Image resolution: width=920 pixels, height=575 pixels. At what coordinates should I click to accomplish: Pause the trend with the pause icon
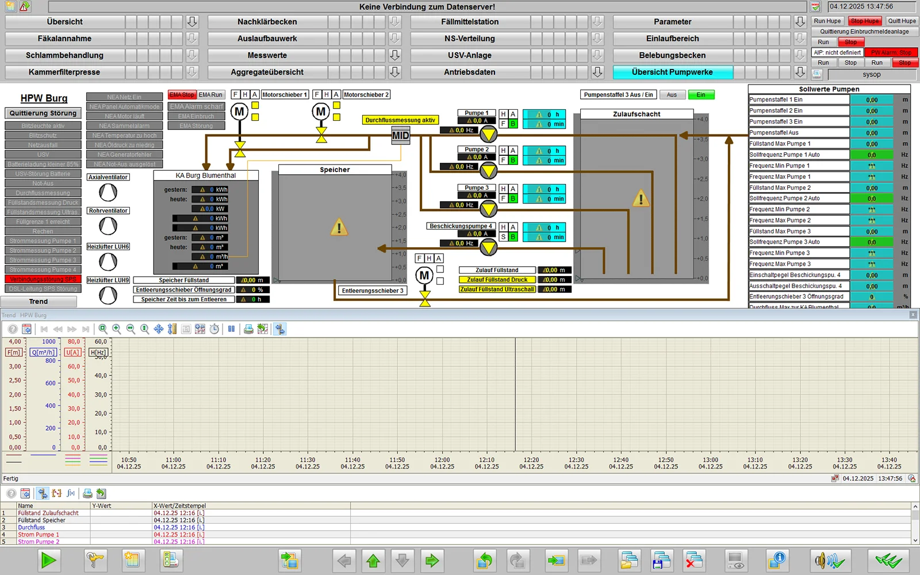pyautogui.click(x=231, y=329)
